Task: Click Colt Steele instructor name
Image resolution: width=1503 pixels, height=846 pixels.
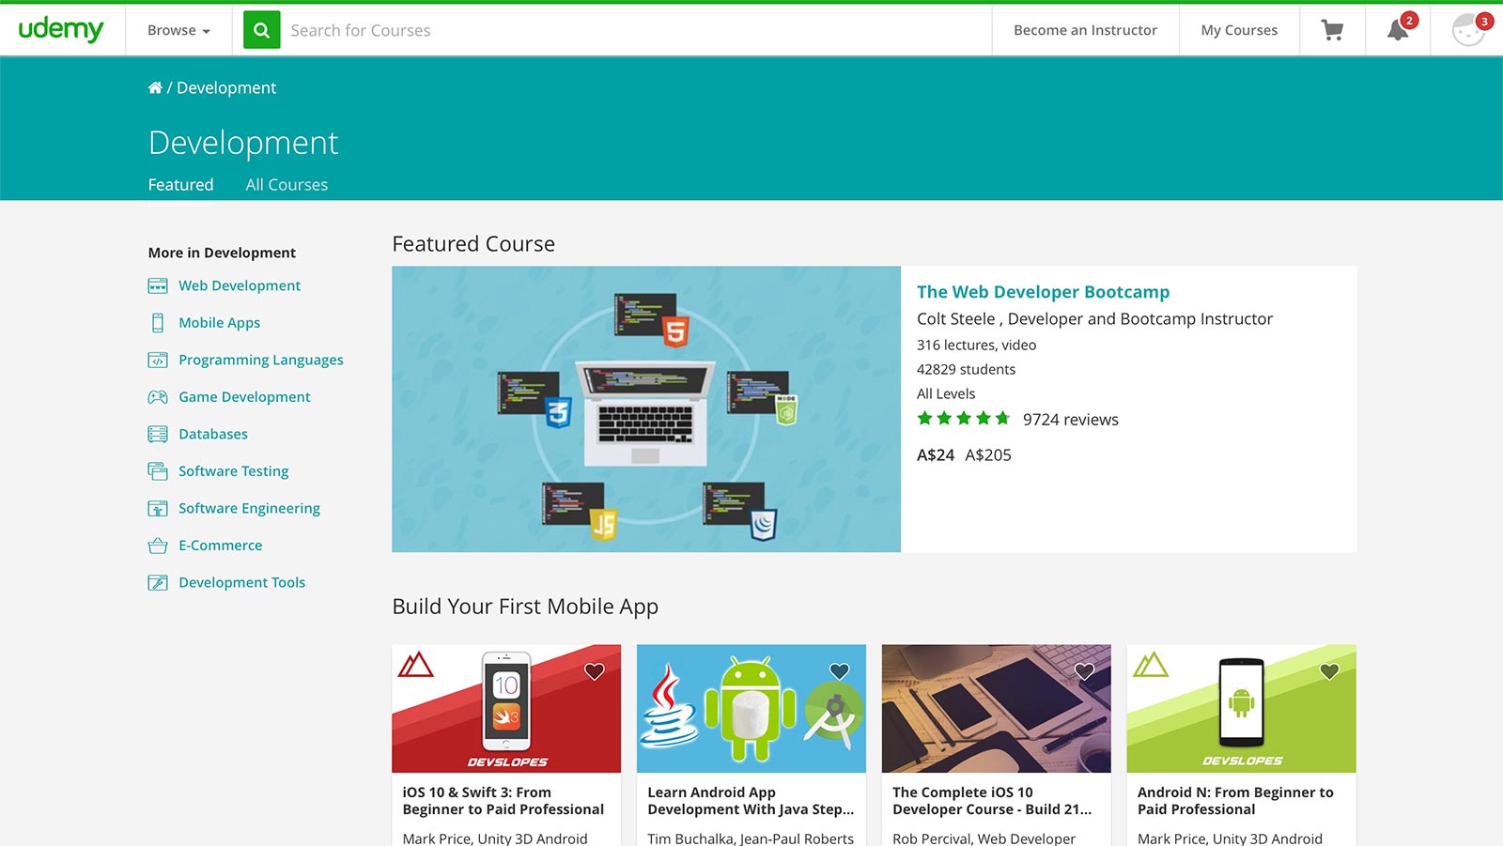Action: [x=955, y=319]
